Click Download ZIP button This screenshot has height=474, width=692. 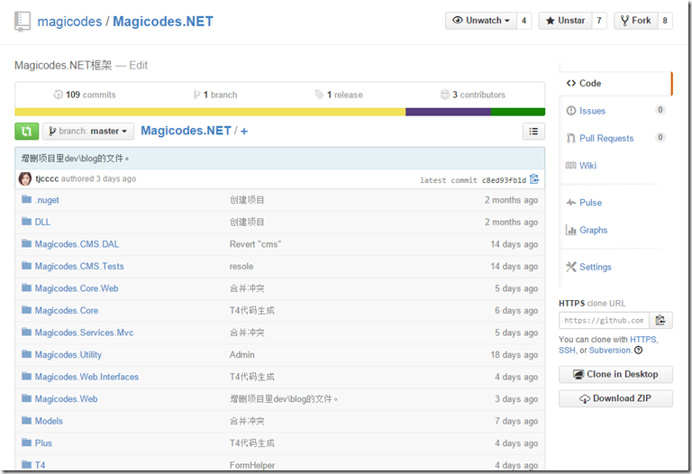[615, 398]
